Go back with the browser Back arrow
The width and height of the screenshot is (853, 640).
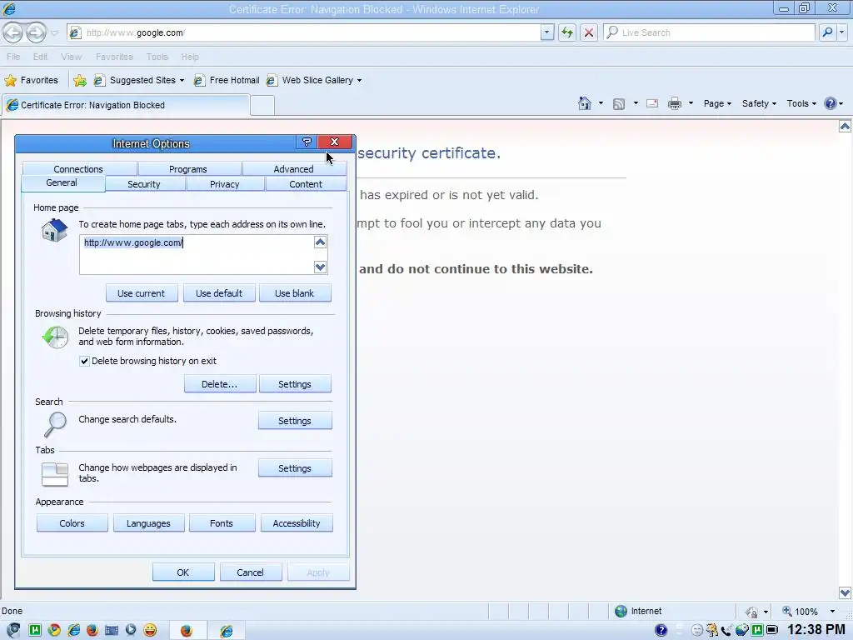(13, 32)
